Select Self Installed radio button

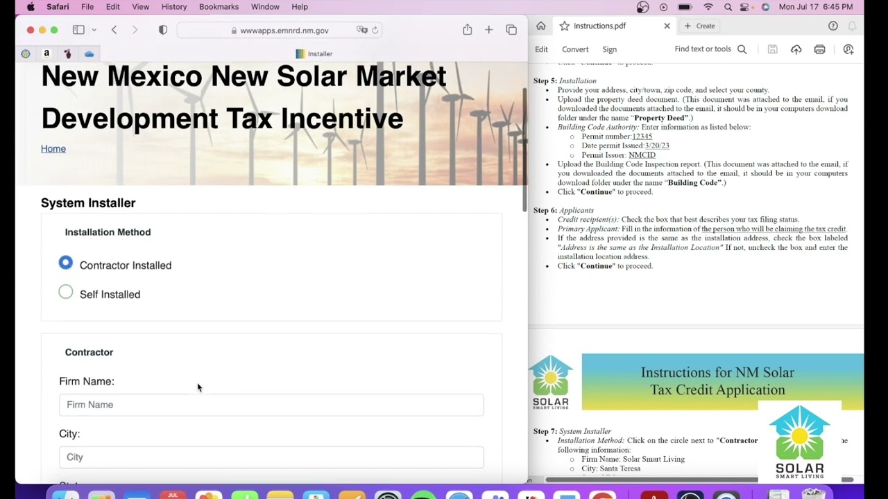(x=66, y=292)
